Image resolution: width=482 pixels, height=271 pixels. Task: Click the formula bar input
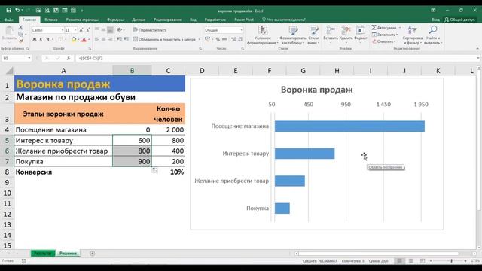[x=275, y=58]
